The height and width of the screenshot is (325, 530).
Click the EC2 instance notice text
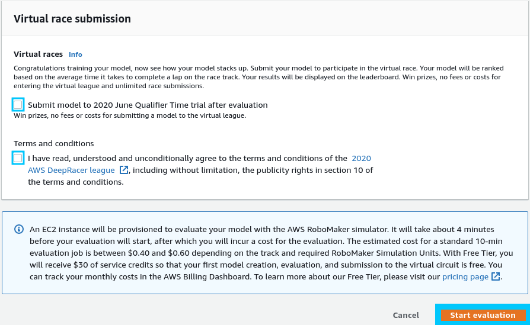(261, 253)
